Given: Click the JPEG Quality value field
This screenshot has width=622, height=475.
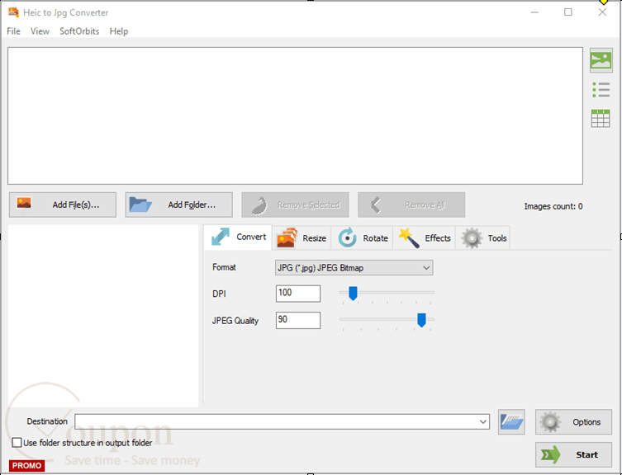Looking at the screenshot, I should [x=298, y=320].
